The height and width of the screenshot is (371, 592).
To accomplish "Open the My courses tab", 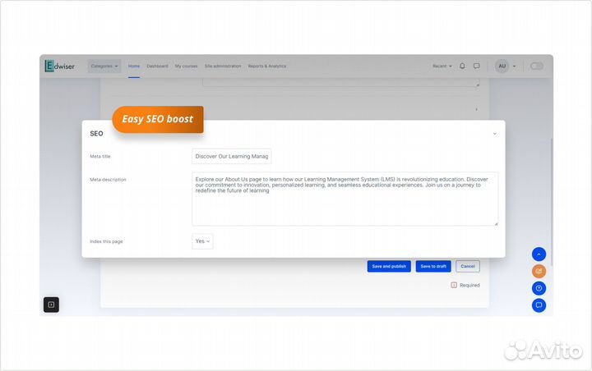I will [x=186, y=66].
